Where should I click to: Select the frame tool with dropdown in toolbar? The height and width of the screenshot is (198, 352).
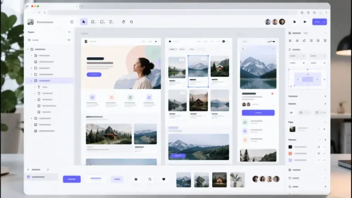pyautogui.click(x=93, y=22)
